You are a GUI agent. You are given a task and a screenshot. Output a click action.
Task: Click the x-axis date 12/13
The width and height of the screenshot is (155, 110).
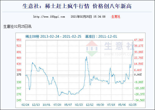click(36, 105)
